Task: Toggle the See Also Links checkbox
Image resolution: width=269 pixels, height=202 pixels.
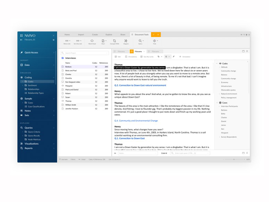Action: click(x=141, y=57)
